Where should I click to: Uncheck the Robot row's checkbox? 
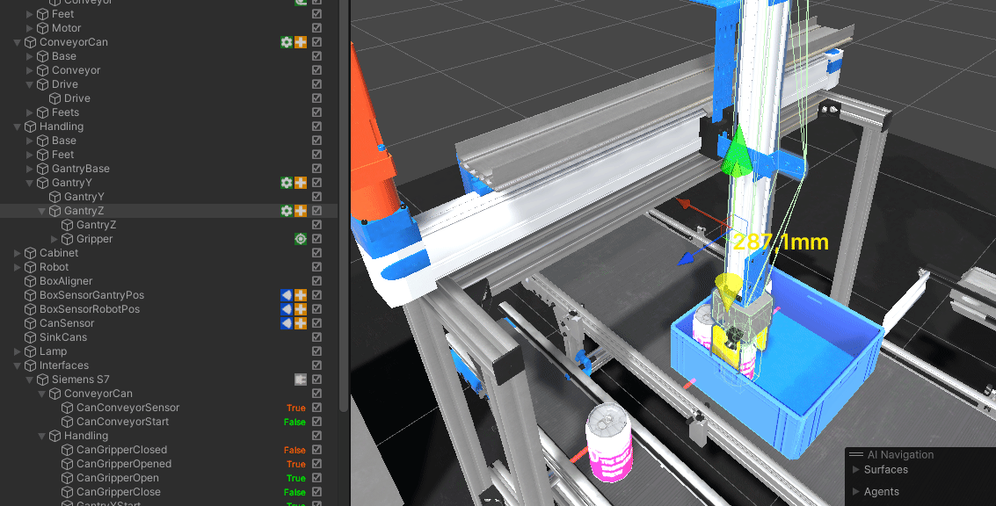(x=316, y=267)
